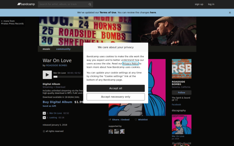The width and height of the screenshot is (234, 146).
Task: Open the log in link
Action: (211, 4)
